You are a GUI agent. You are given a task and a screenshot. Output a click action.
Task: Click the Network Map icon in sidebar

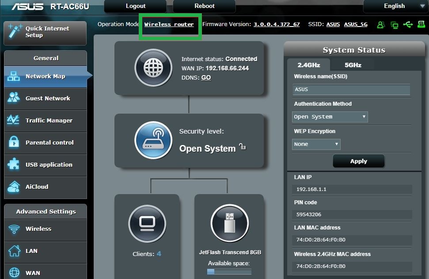[13, 76]
